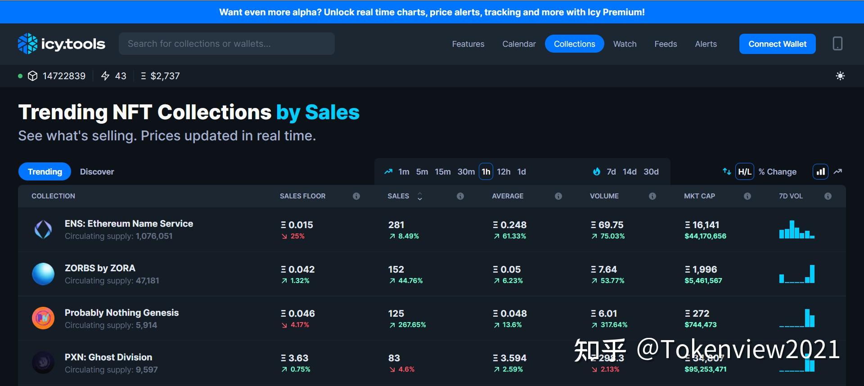Image resolution: width=864 pixels, height=386 pixels.
Task: Select the 7d timeframe
Action: coord(611,172)
